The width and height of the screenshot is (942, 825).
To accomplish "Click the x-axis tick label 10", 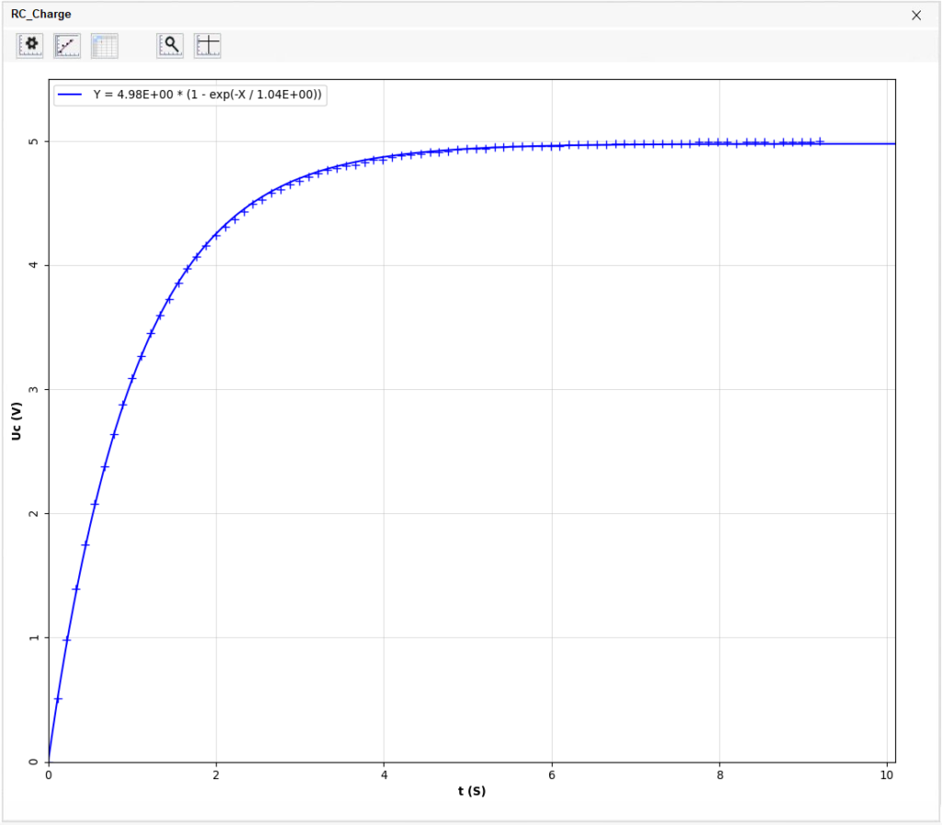I will [888, 775].
